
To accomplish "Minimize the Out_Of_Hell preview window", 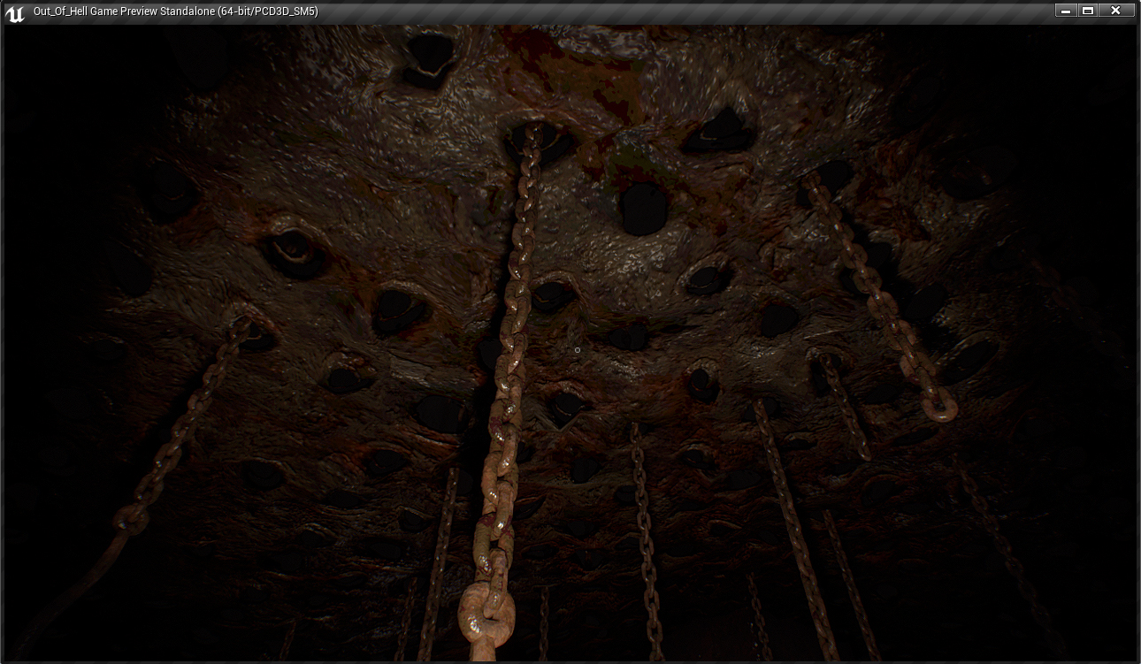I will pyautogui.click(x=1065, y=11).
